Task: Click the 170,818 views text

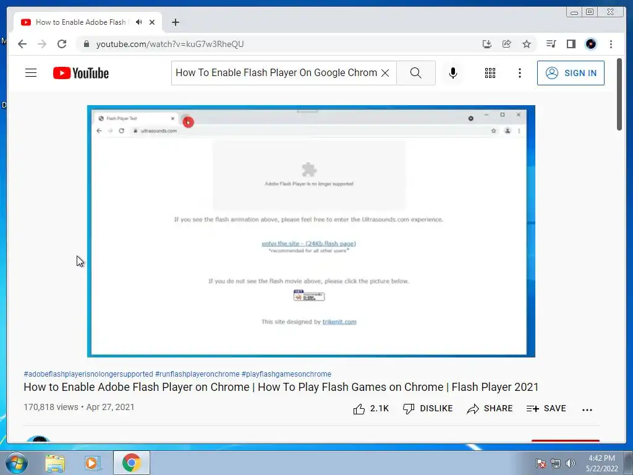Action: (x=51, y=407)
